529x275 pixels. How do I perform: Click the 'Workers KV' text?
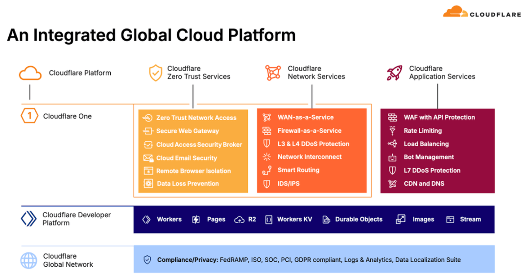click(x=294, y=219)
